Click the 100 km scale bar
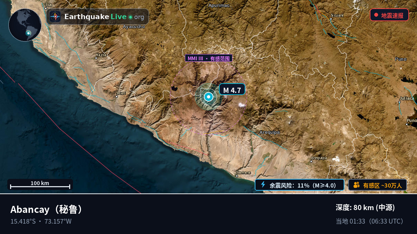 40,185
